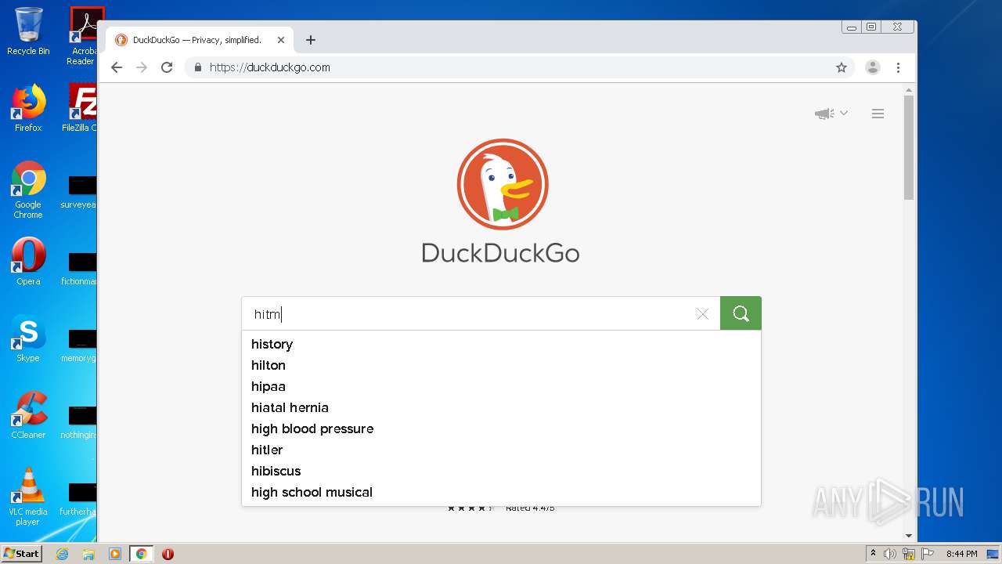This screenshot has width=1002, height=564.
Task: Select the 'hiatal hernia' suggestion
Action: [501, 407]
